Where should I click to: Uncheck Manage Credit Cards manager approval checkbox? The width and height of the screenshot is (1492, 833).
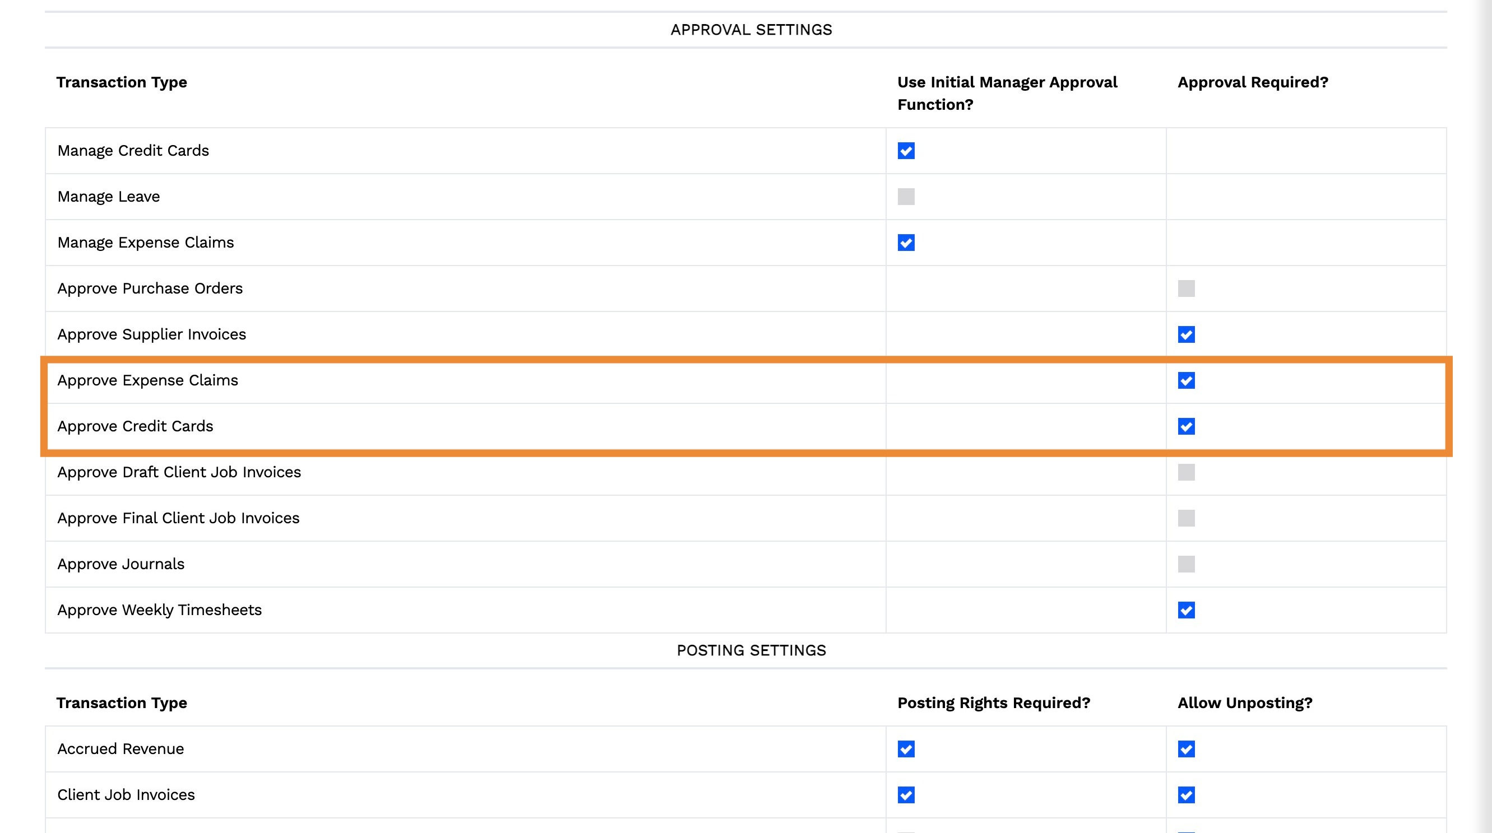coord(906,151)
